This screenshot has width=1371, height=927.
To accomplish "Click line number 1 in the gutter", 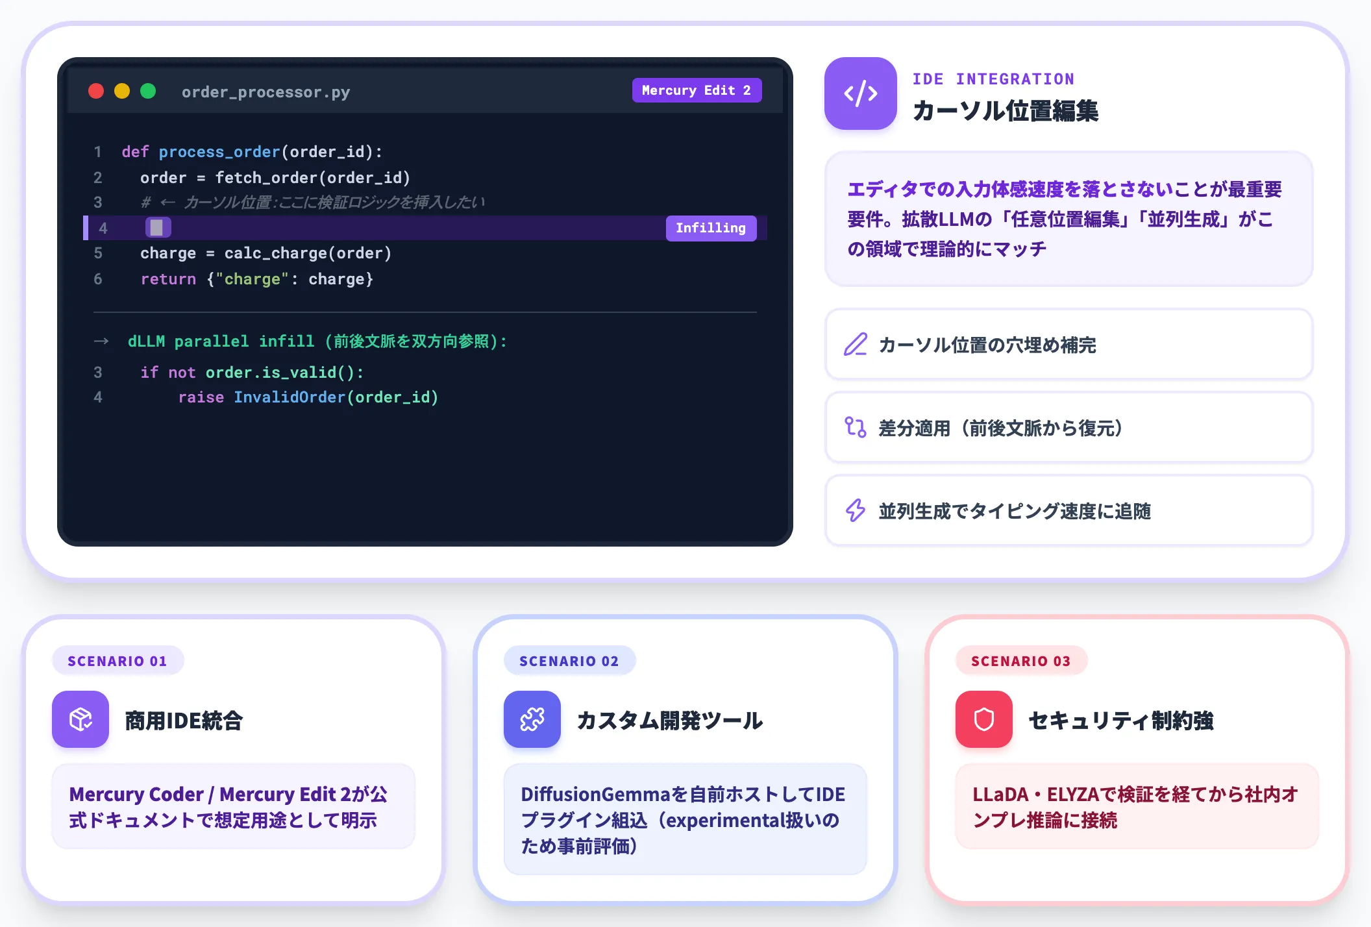I will [97, 152].
